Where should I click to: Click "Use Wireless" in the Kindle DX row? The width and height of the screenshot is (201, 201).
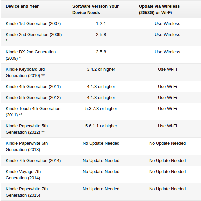167,52
